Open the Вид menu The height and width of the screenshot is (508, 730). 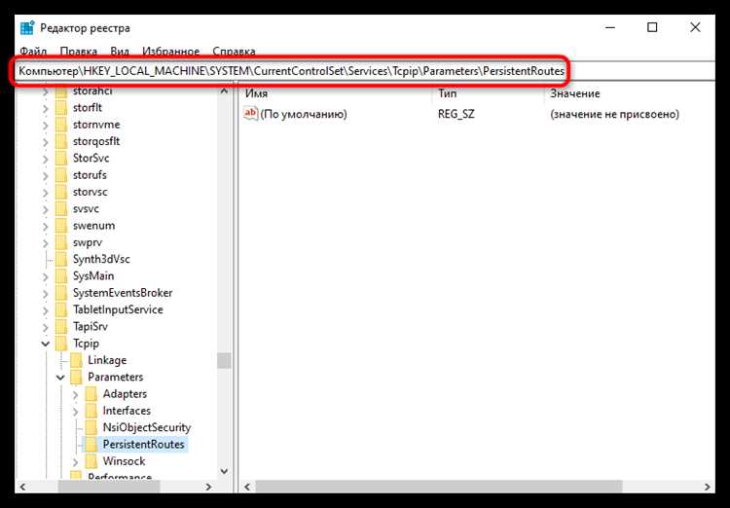pyautogui.click(x=120, y=52)
